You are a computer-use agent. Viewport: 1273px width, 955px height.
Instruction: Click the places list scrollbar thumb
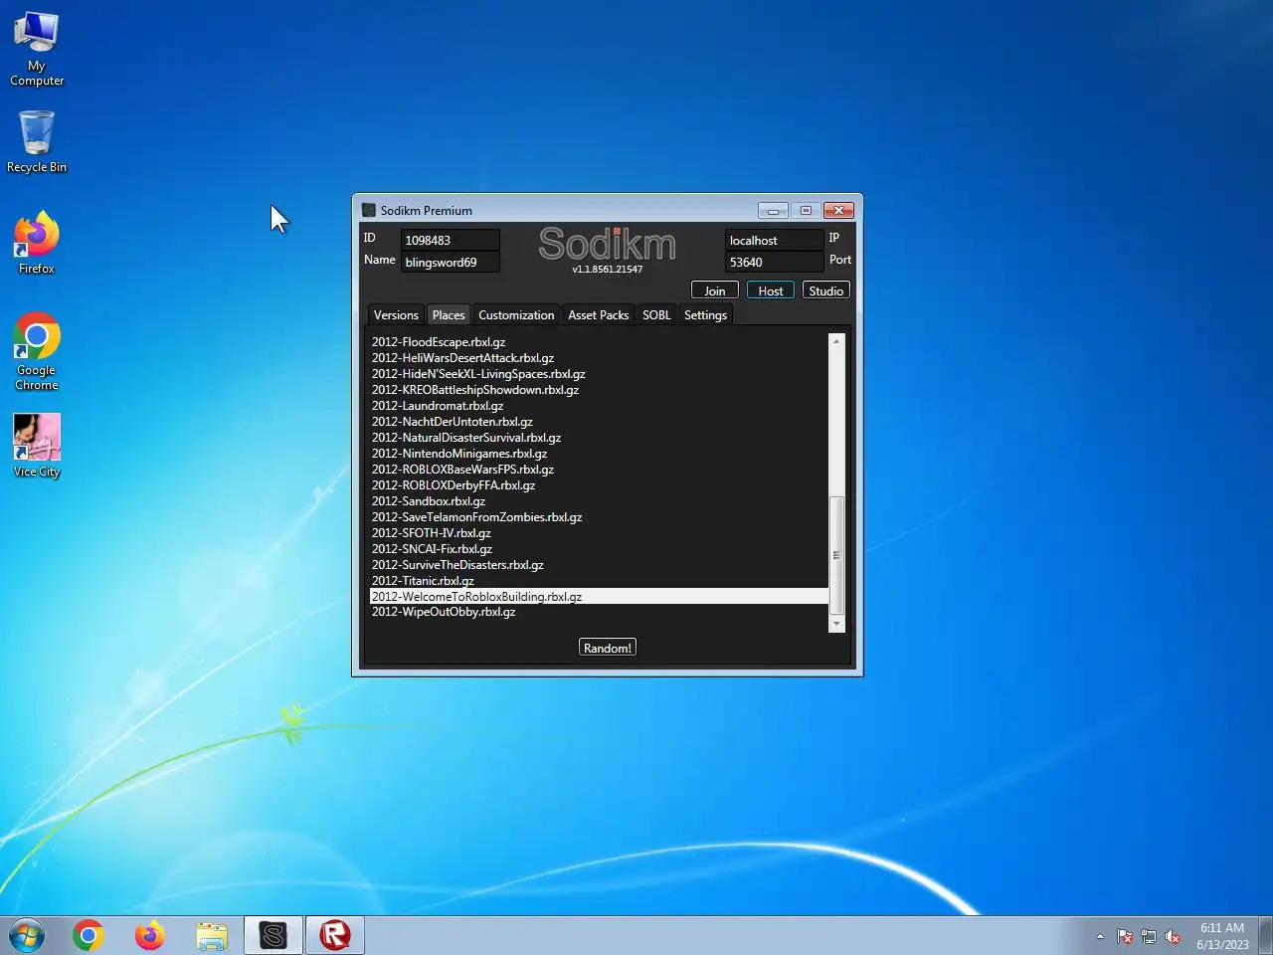tap(836, 555)
